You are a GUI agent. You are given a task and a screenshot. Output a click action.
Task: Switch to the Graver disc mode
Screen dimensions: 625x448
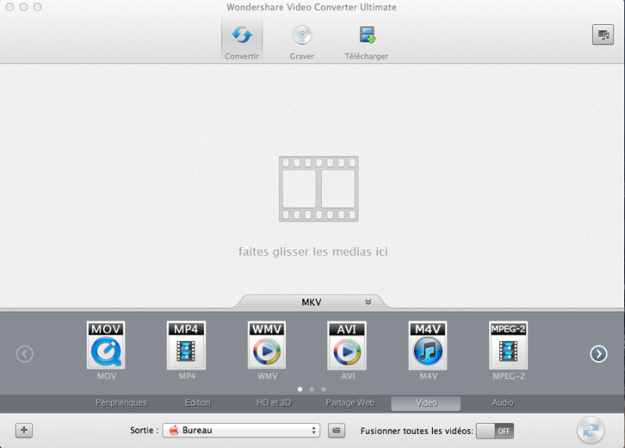pos(302,42)
